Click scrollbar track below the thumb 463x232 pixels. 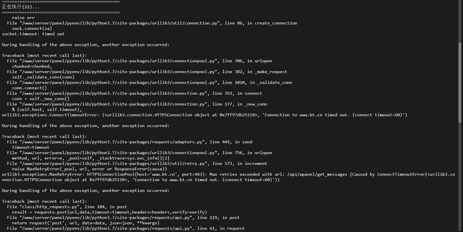pos(460,176)
